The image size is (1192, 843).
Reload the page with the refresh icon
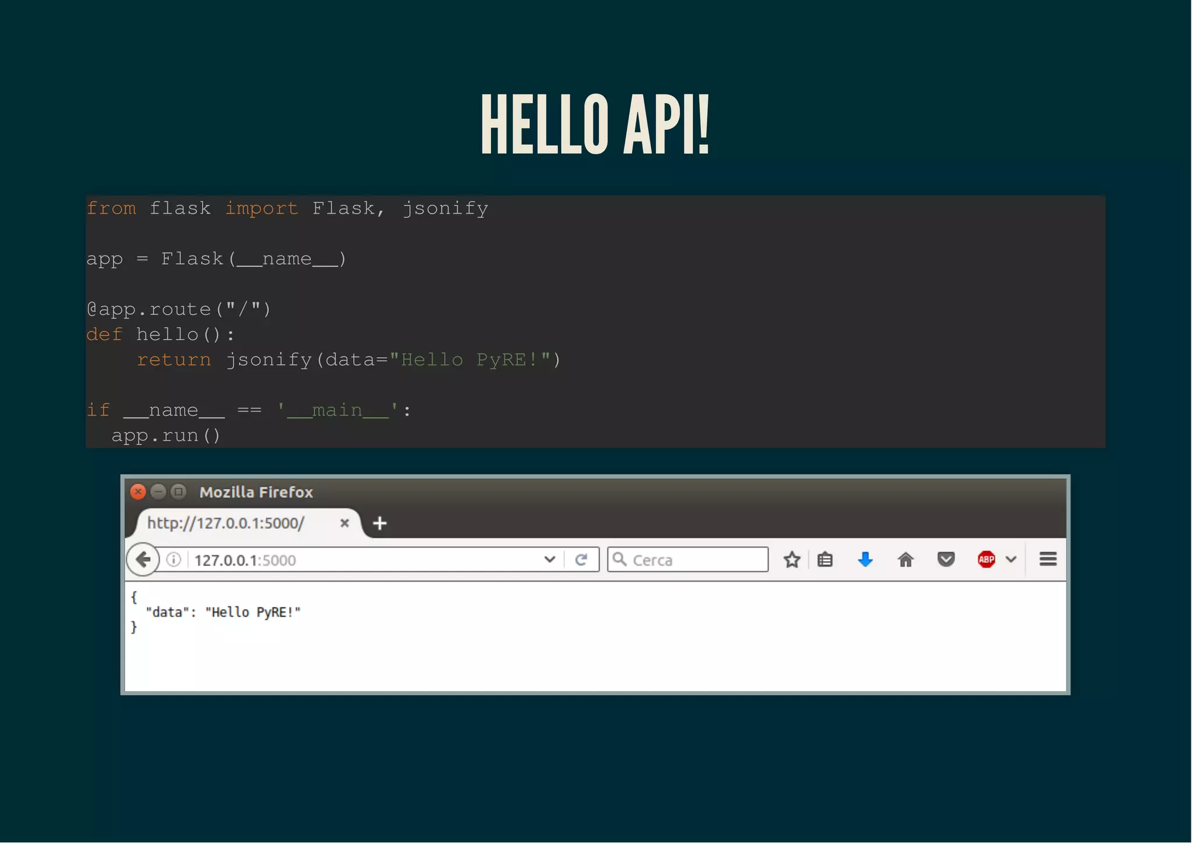point(581,560)
